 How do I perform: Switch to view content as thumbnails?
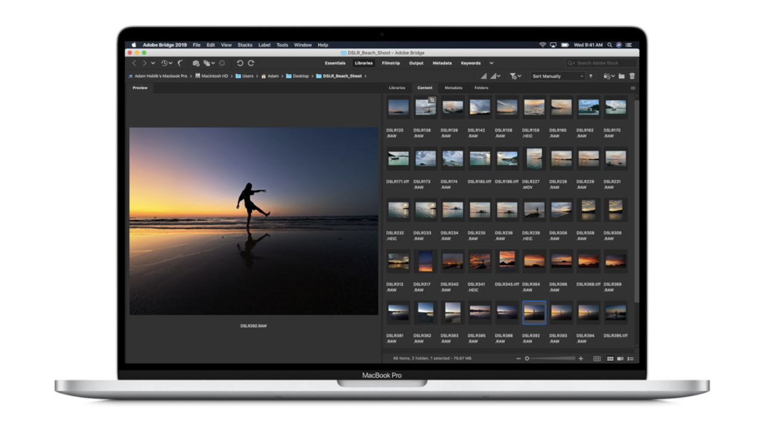610,359
